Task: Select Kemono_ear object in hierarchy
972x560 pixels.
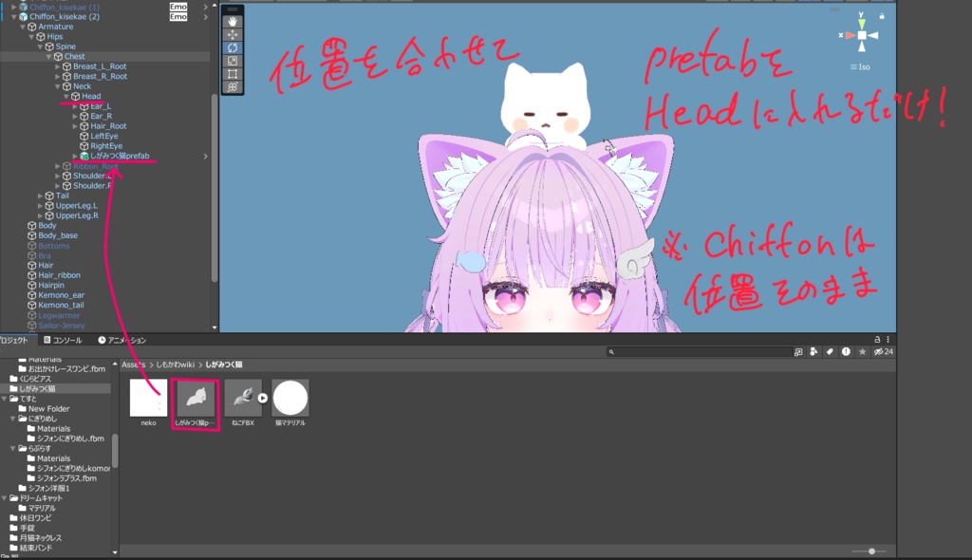Action: point(61,295)
